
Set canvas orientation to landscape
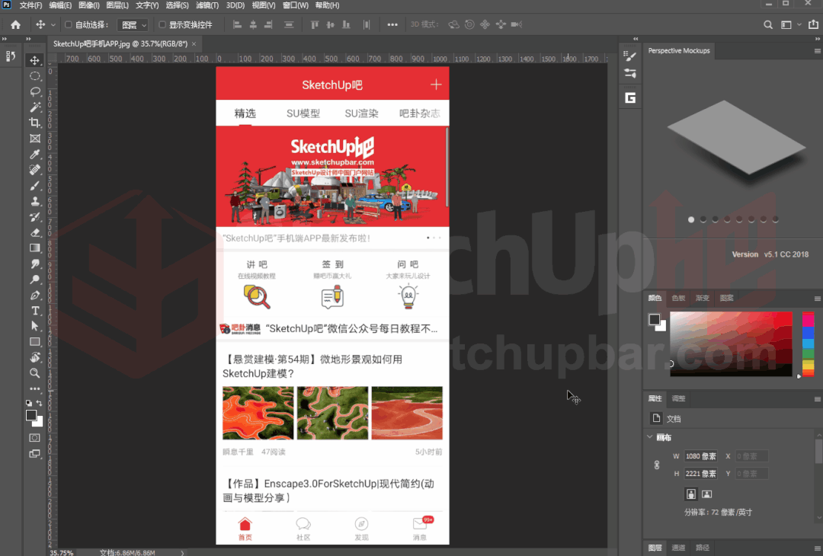tap(707, 494)
